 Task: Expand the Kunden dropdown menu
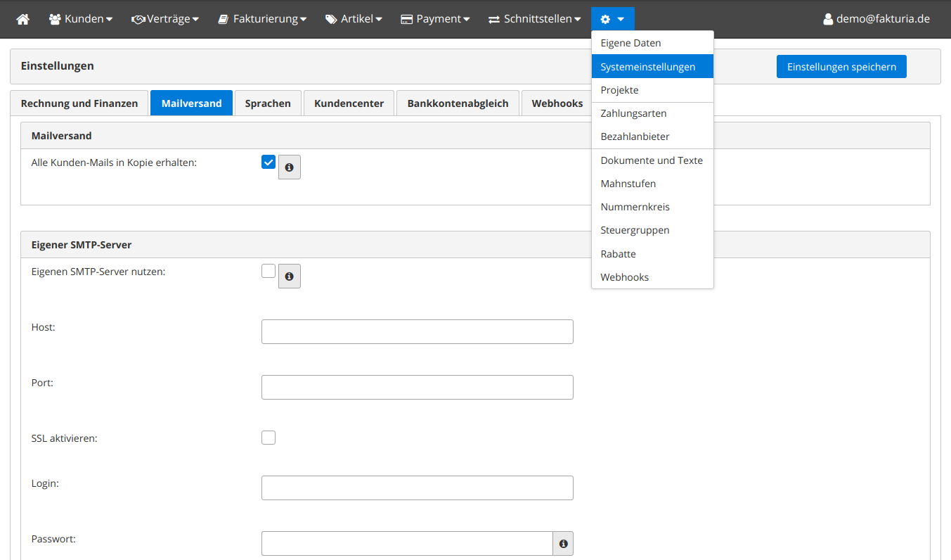[x=81, y=19]
